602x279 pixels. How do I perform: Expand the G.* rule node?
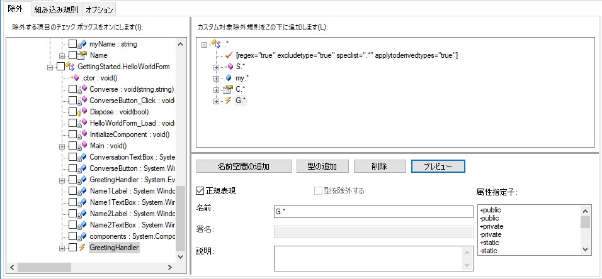(x=216, y=101)
